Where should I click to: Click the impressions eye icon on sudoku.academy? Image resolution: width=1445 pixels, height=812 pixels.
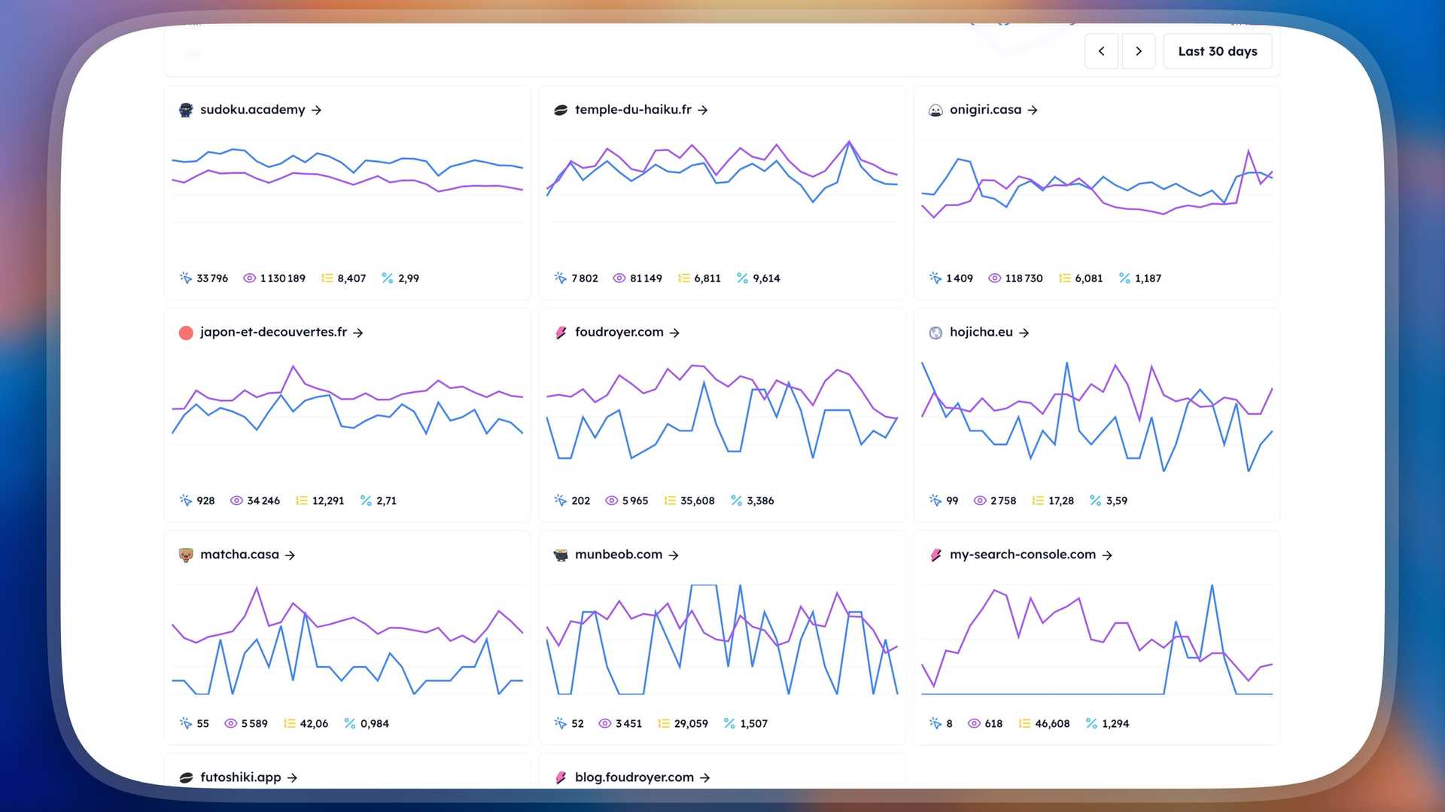(249, 278)
